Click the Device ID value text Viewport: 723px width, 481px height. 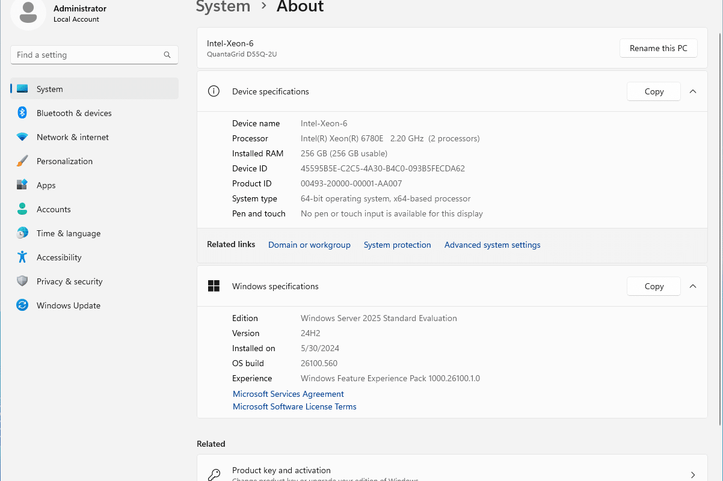[383, 168]
